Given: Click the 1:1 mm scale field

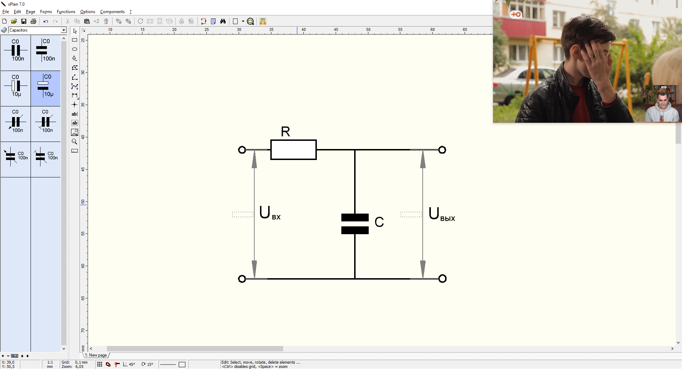Looking at the screenshot, I should [x=50, y=364].
